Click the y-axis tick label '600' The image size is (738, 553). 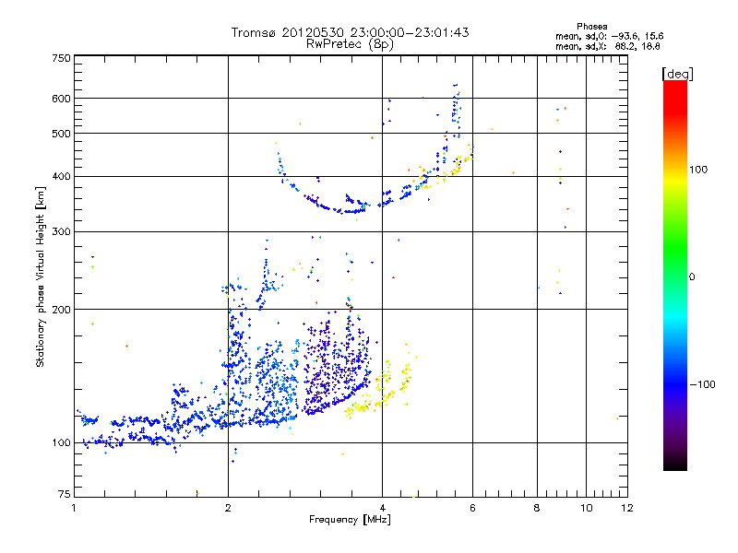point(62,99)
